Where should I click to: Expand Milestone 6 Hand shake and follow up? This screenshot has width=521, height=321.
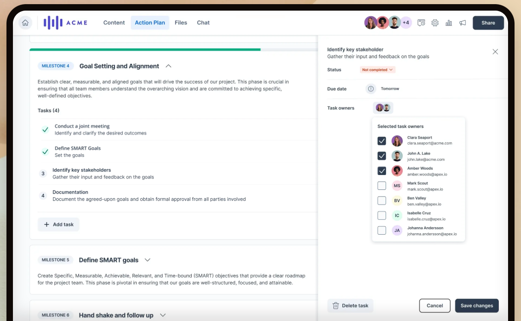click(163, 315)
